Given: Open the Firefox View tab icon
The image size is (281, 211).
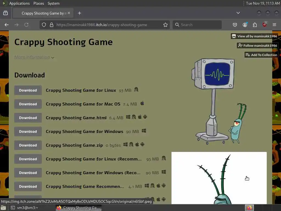Looking at the screenshot, I should tap(5, 13).
